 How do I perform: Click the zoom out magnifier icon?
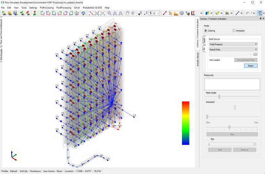click(x=121, y=13)
